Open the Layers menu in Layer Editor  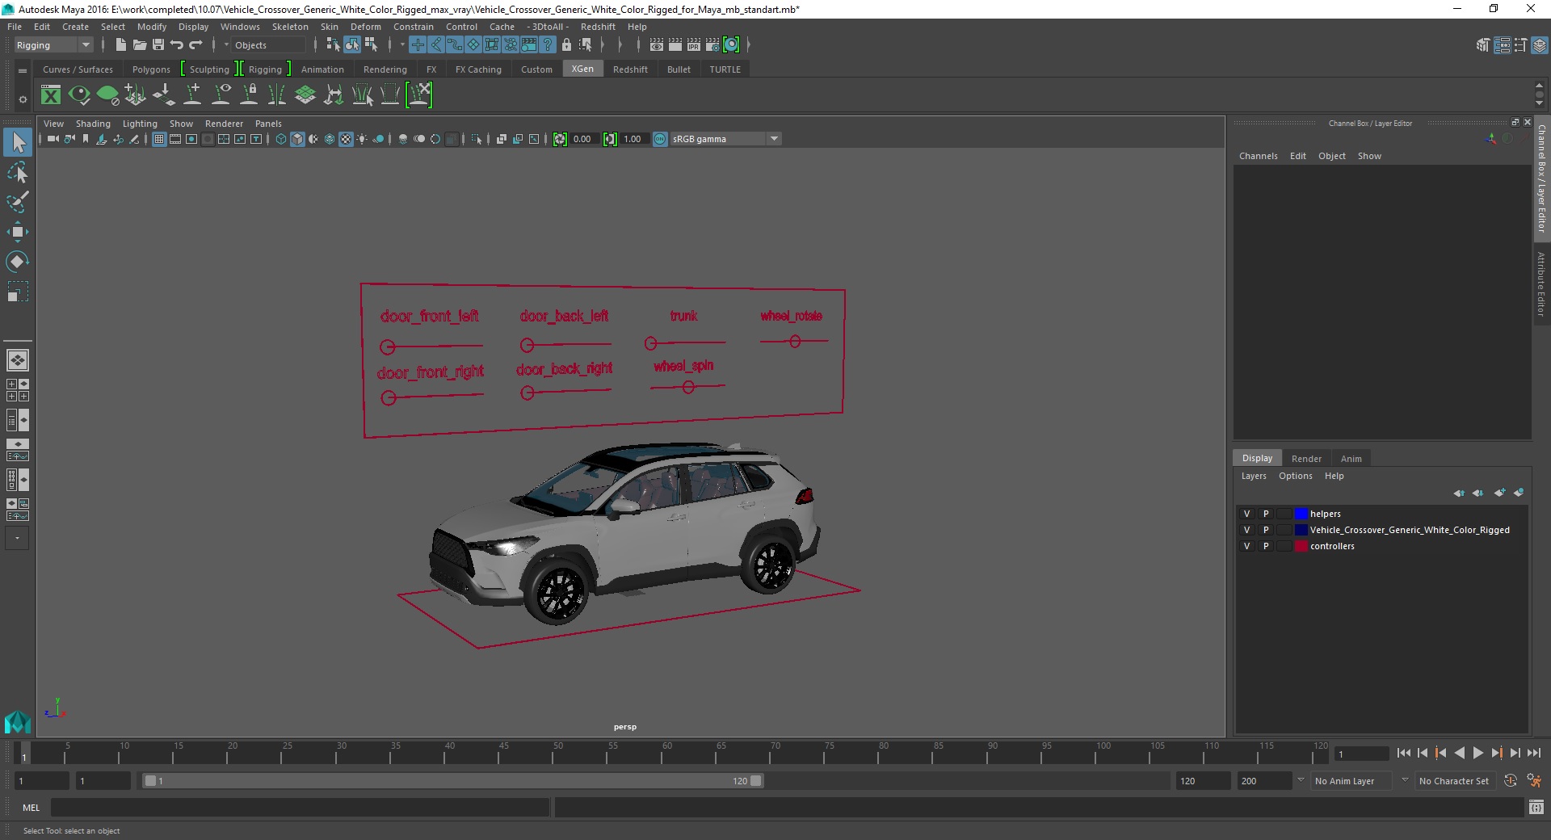coord(1254,476)
